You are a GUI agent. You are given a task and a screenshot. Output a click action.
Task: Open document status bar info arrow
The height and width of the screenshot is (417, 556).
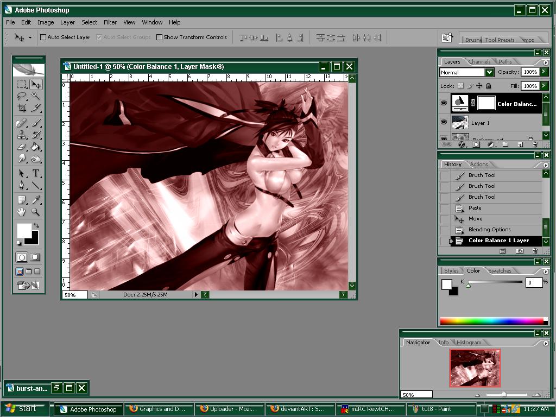(x=196, y=295)
